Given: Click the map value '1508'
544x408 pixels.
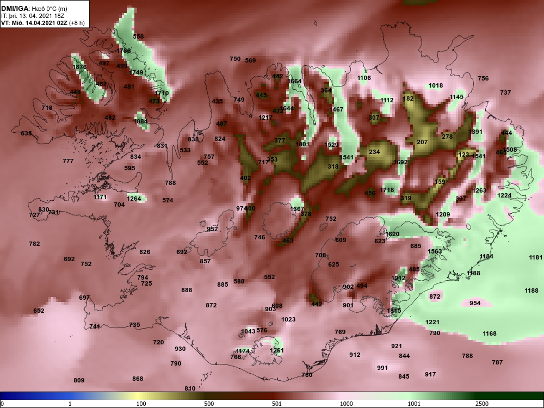Looking at the screenshot, I should pyautogui.click(x=510, y=150).
